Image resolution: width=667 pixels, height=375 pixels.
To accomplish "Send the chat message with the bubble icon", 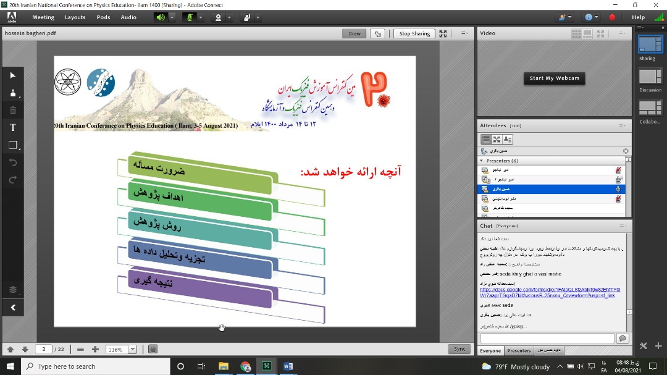I will [622, 339].
